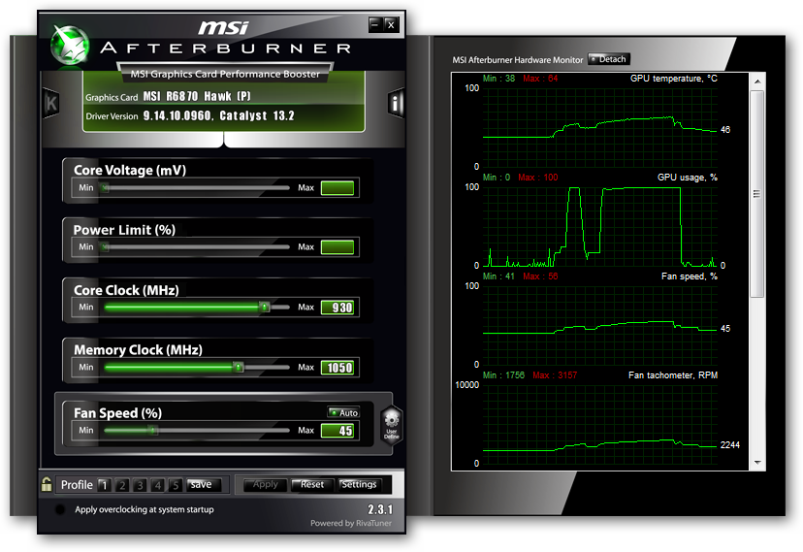The width and height of the screenshot is (803, 552).
Task: Close the Afterburner window
Action: (x=391, y=24)
